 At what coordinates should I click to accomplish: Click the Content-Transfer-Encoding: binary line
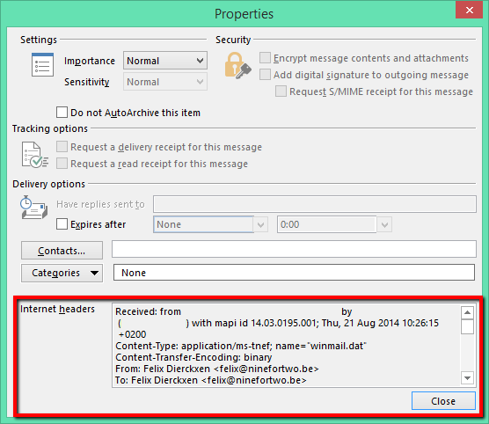tap(193, 357)
